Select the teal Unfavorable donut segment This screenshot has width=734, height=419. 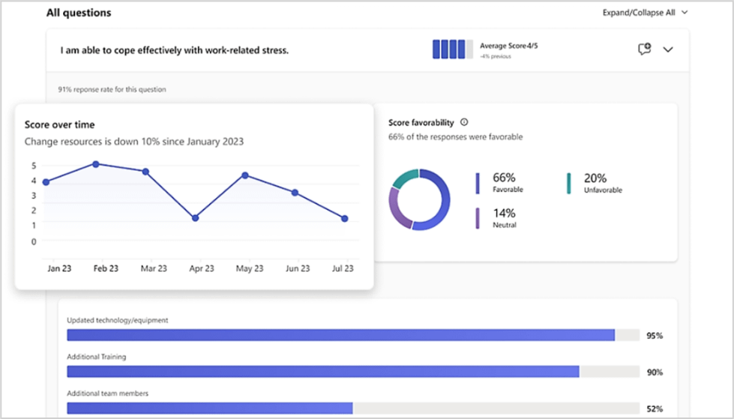pyautogui.click(x=404, y=178)
